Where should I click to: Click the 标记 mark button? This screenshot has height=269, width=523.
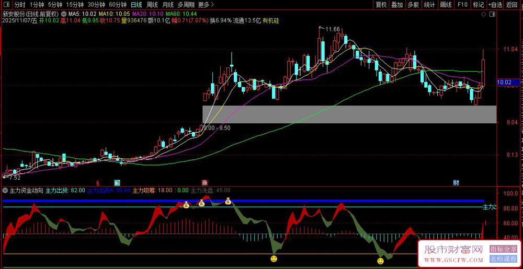pos(479,5)
